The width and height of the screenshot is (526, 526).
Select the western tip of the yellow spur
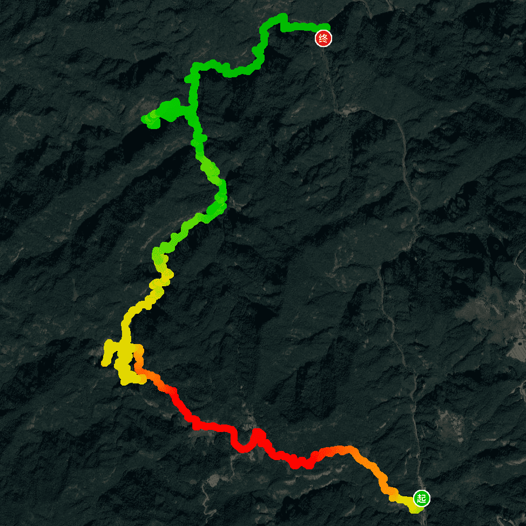[x=105, y=362]
